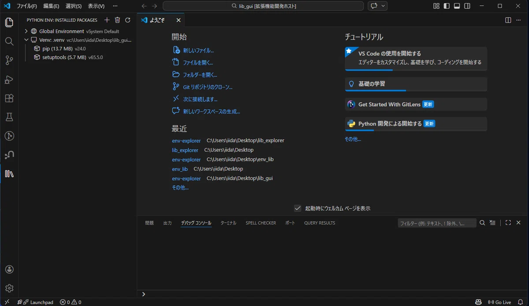Click フォルダーを開く... link
The image size is (529, 306).
pos(200,75)
